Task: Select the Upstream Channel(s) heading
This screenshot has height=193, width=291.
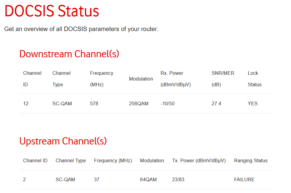Action: click(63, 141)
